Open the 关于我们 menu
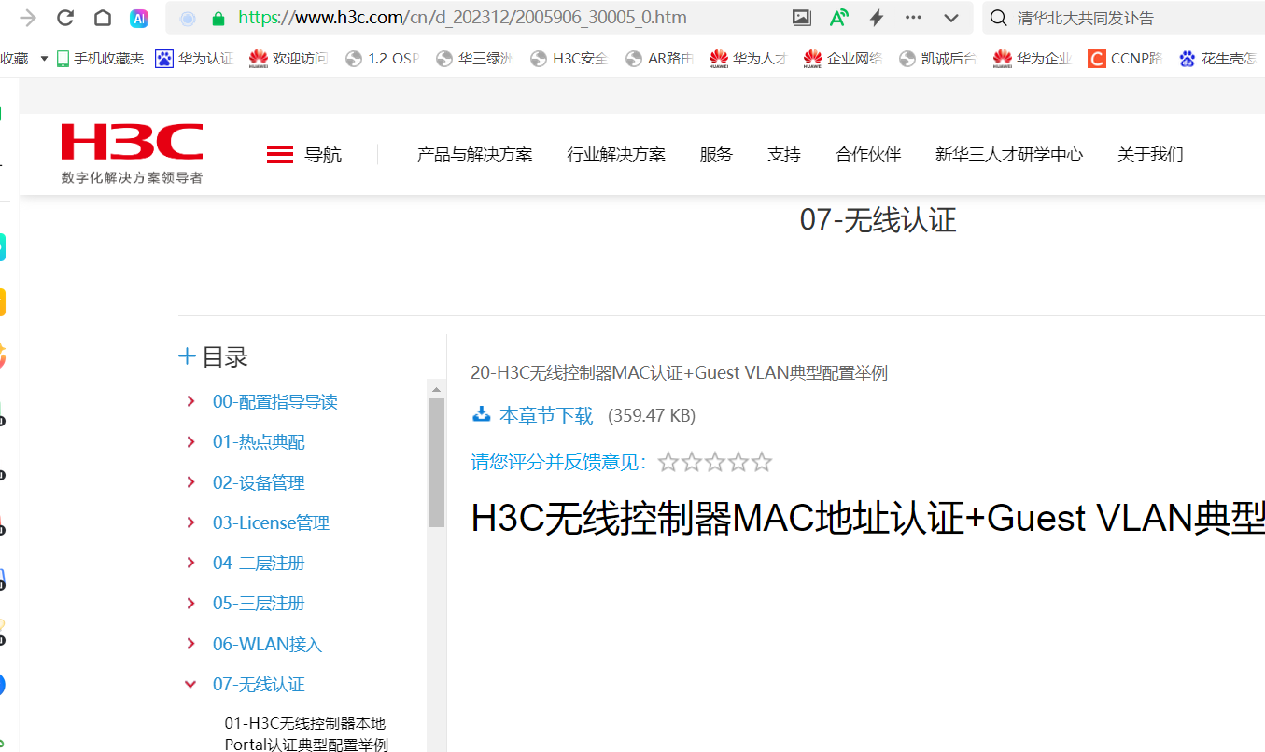This screenshot has height=752, width=1265. pyautogui.click(x=1150, y=155)
